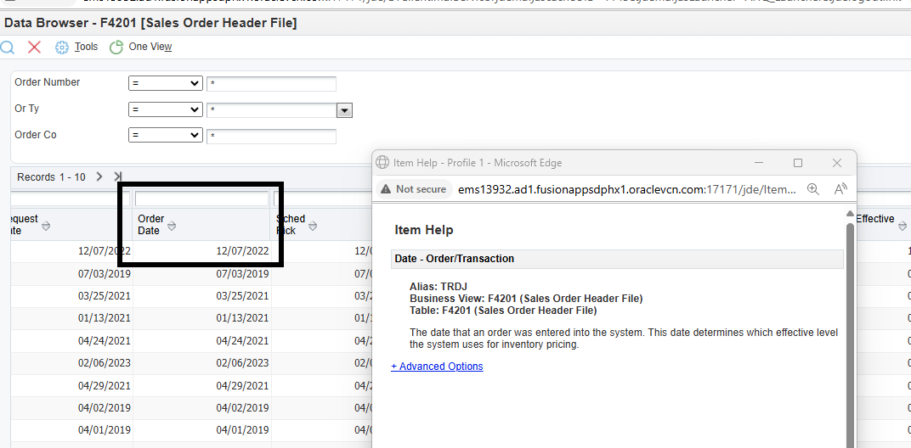Select Order Date cell 02/06/2023
Screen dimensions: 911x448
pyautogui.click(x=201, y=363)
